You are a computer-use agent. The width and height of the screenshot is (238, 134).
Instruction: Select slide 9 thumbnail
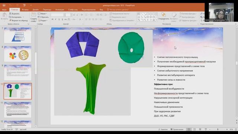pyautogui.click(x=17, y=73)
